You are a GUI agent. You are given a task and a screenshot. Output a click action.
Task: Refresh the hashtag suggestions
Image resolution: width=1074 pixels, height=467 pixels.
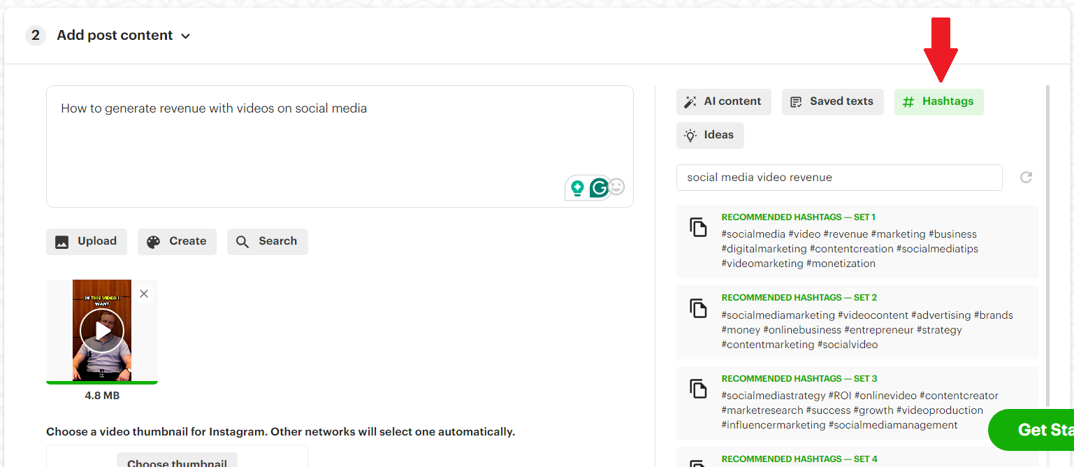point(1026,178)
